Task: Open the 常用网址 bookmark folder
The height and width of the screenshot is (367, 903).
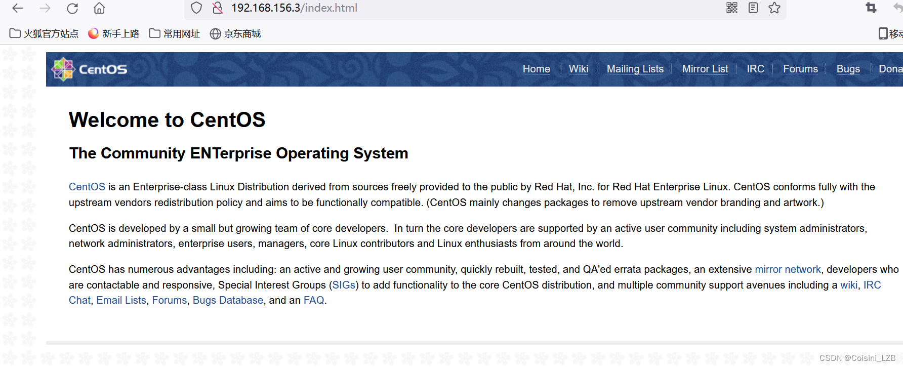Action: [x=175, y=33]
